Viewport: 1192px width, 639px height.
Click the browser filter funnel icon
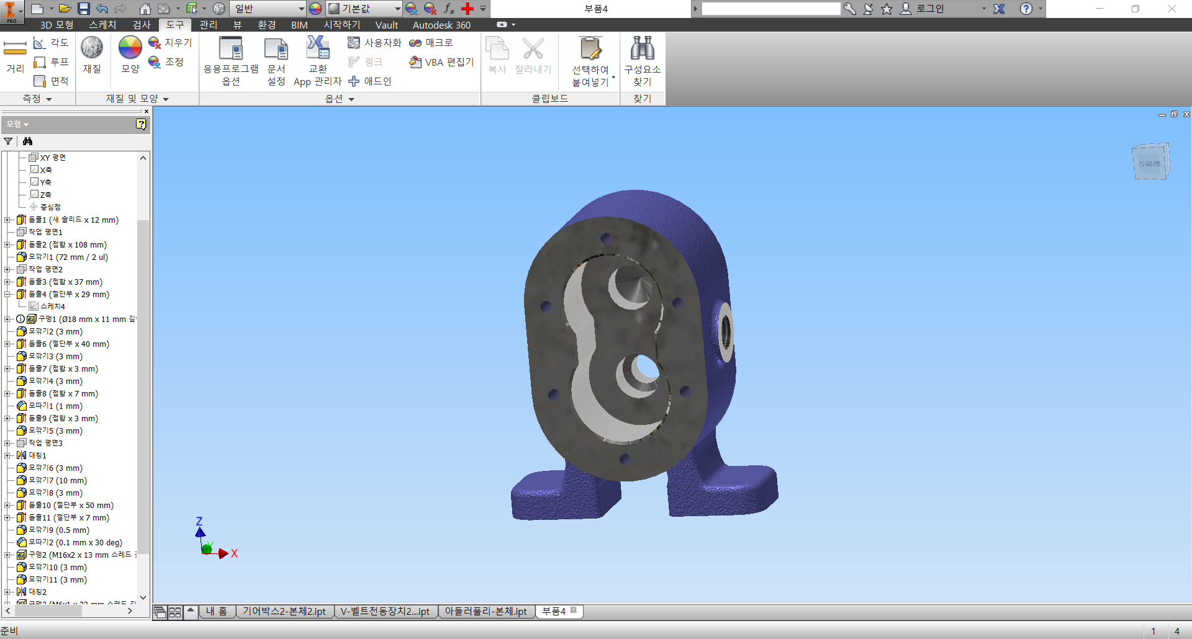[x=8, y=141]
